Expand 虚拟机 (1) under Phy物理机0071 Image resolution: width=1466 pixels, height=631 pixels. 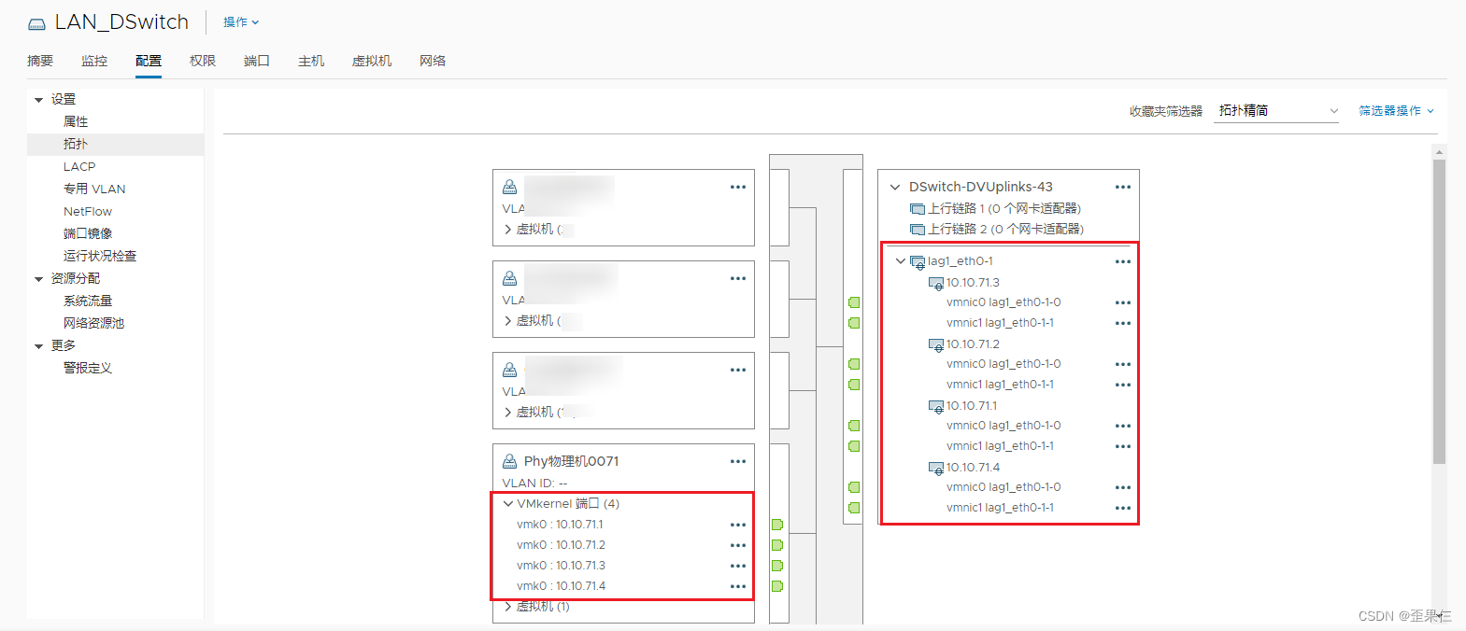pos(507,607)
